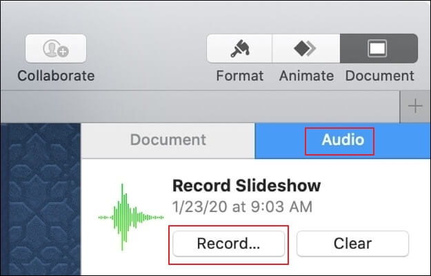431x276 pixels.
Task: Click the Record Slideshow heading
Action: pyautogui.click(x=247, y=186)
